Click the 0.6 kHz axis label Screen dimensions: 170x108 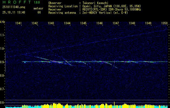tap(2, 103)
